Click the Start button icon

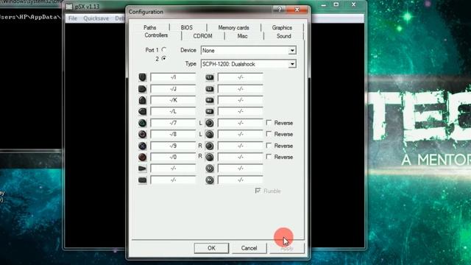[142, 169]
